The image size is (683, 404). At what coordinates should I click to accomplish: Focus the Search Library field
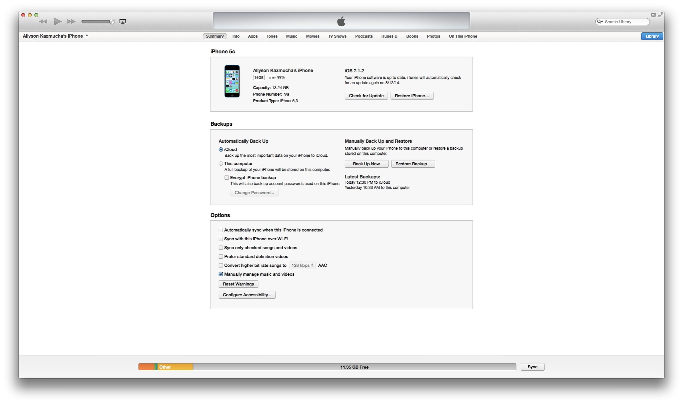[x=623, y=22]
